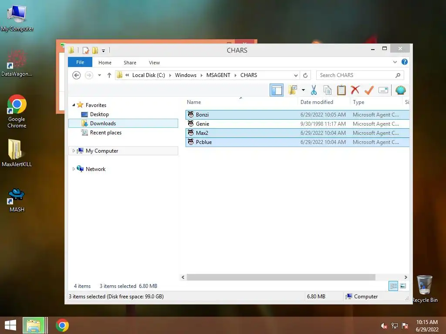Switch to the Home ribbon tab

pos(105,63)
